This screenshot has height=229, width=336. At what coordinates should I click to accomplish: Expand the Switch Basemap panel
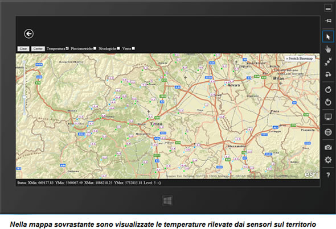tap(300, 59)
